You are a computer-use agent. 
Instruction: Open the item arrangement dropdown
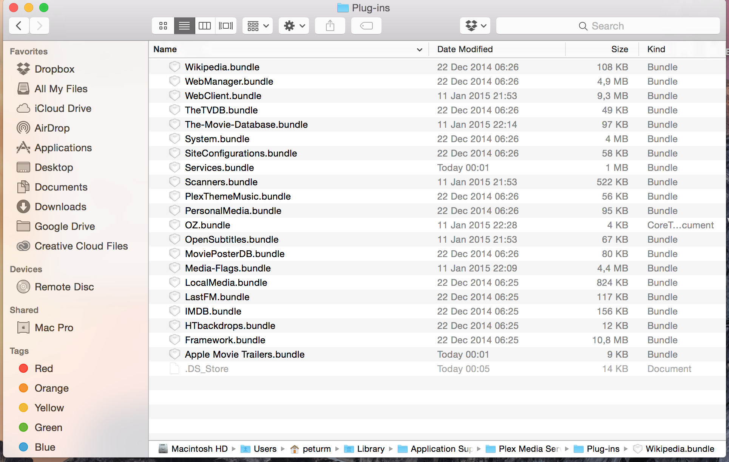pos(257,25)
